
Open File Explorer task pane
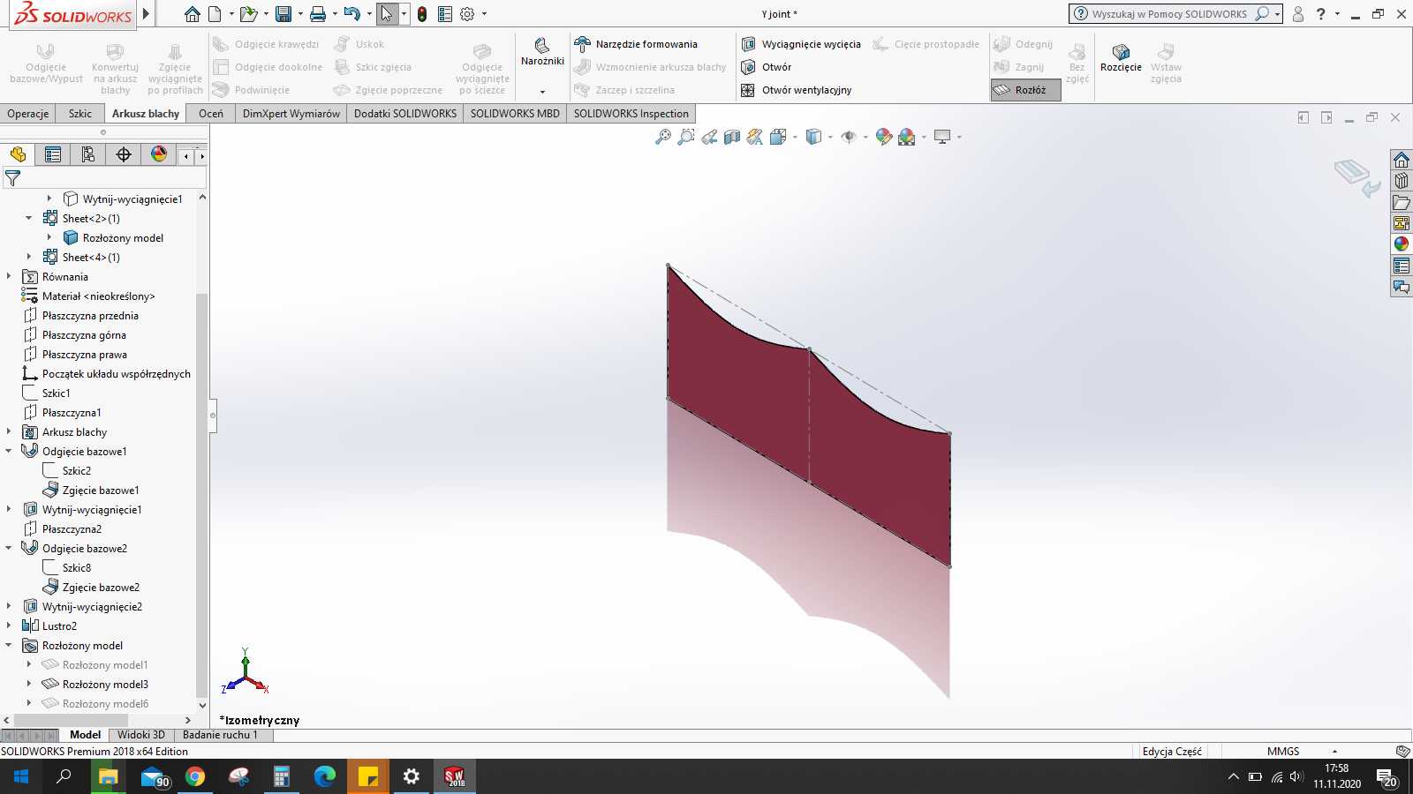[1402, 202]
